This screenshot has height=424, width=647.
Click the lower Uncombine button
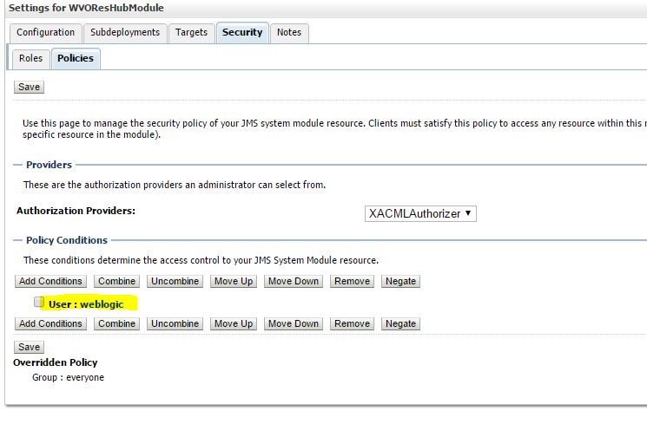[x=175, y=323]
